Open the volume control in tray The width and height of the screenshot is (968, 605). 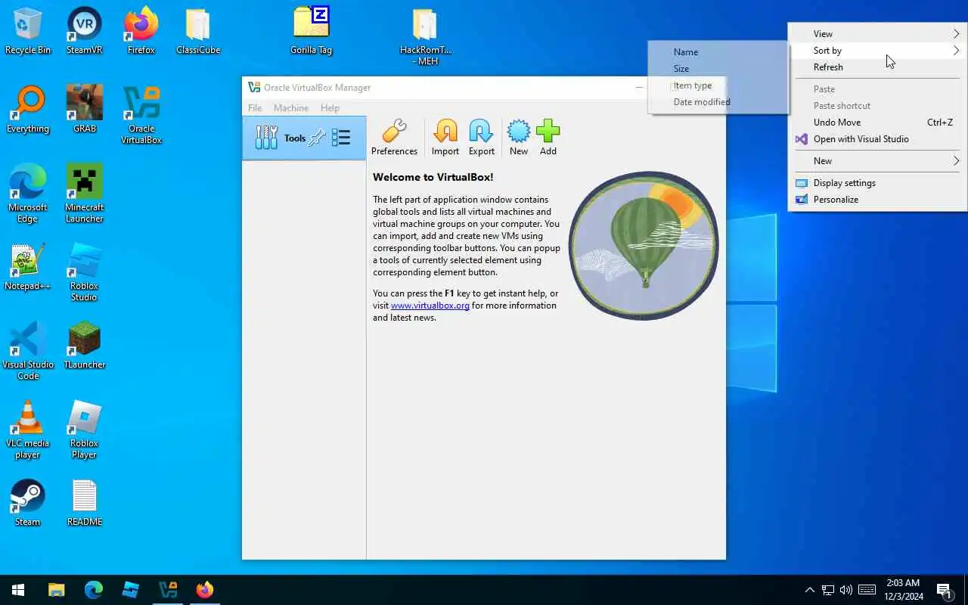(x=846, y=590)
